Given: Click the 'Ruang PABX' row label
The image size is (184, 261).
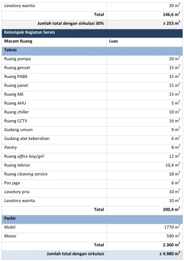Looking at the screenshot, I should click(x=16, y=76).
